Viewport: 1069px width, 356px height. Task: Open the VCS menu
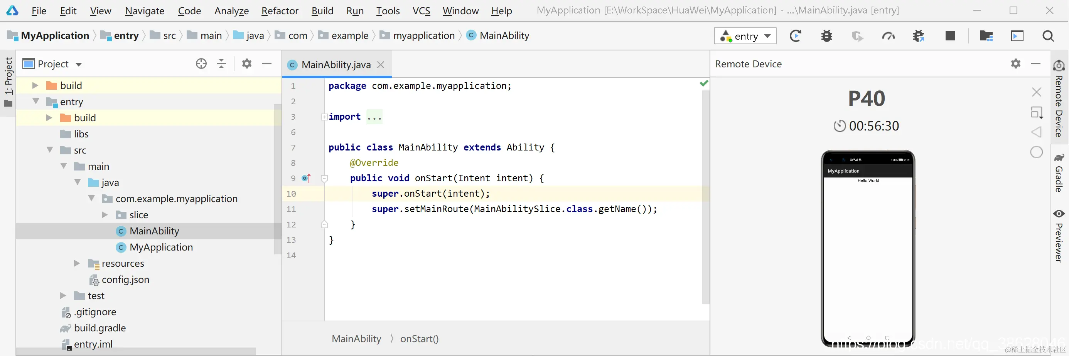[x=421, y=11]
